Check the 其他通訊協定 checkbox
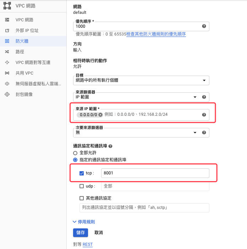 pyautogui.click(x=82, y=198)
